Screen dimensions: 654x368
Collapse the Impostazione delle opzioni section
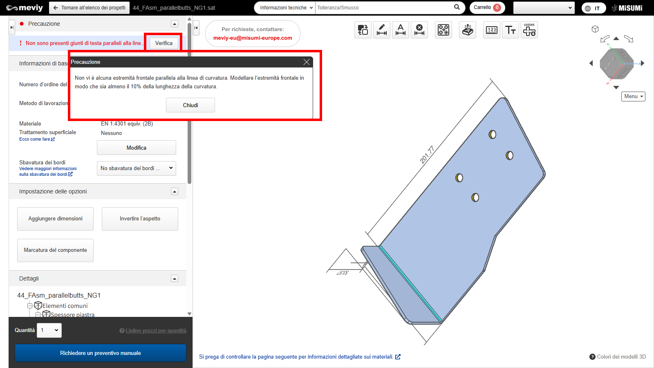coord(175,191)
